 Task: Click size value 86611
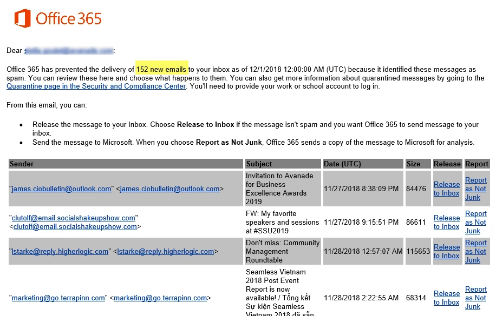click(x=416, y=222)
